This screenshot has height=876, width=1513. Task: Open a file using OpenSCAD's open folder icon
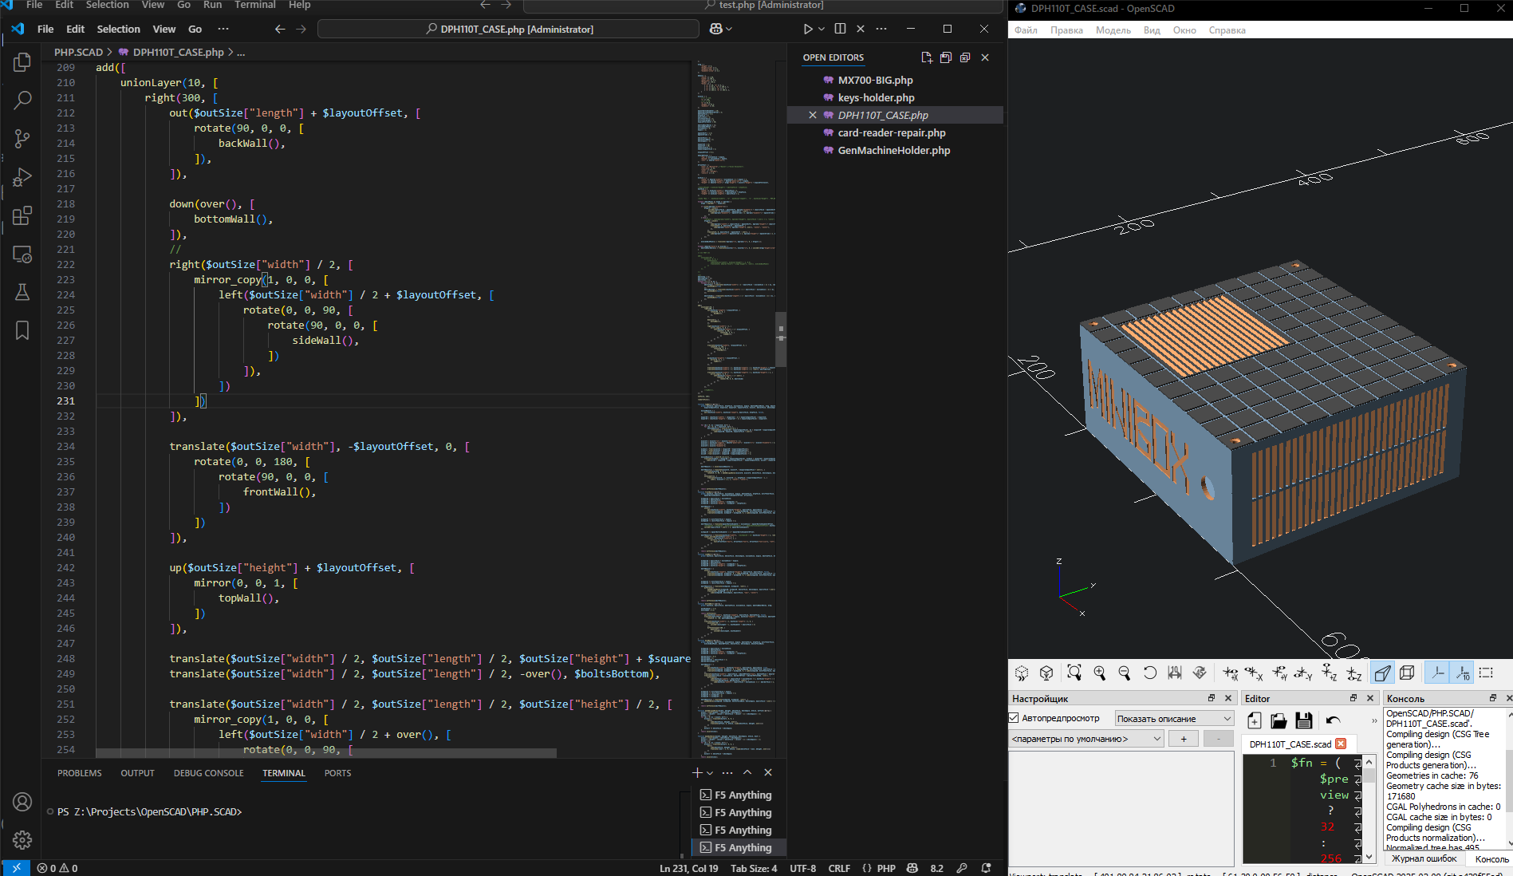tap(1279, 720)
